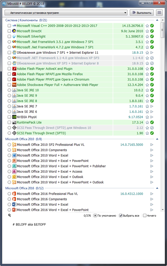Click 'Adobe Flash Player PPAPI' entry text
Screen dimensions: 167x266
click(x=53, y=79)
